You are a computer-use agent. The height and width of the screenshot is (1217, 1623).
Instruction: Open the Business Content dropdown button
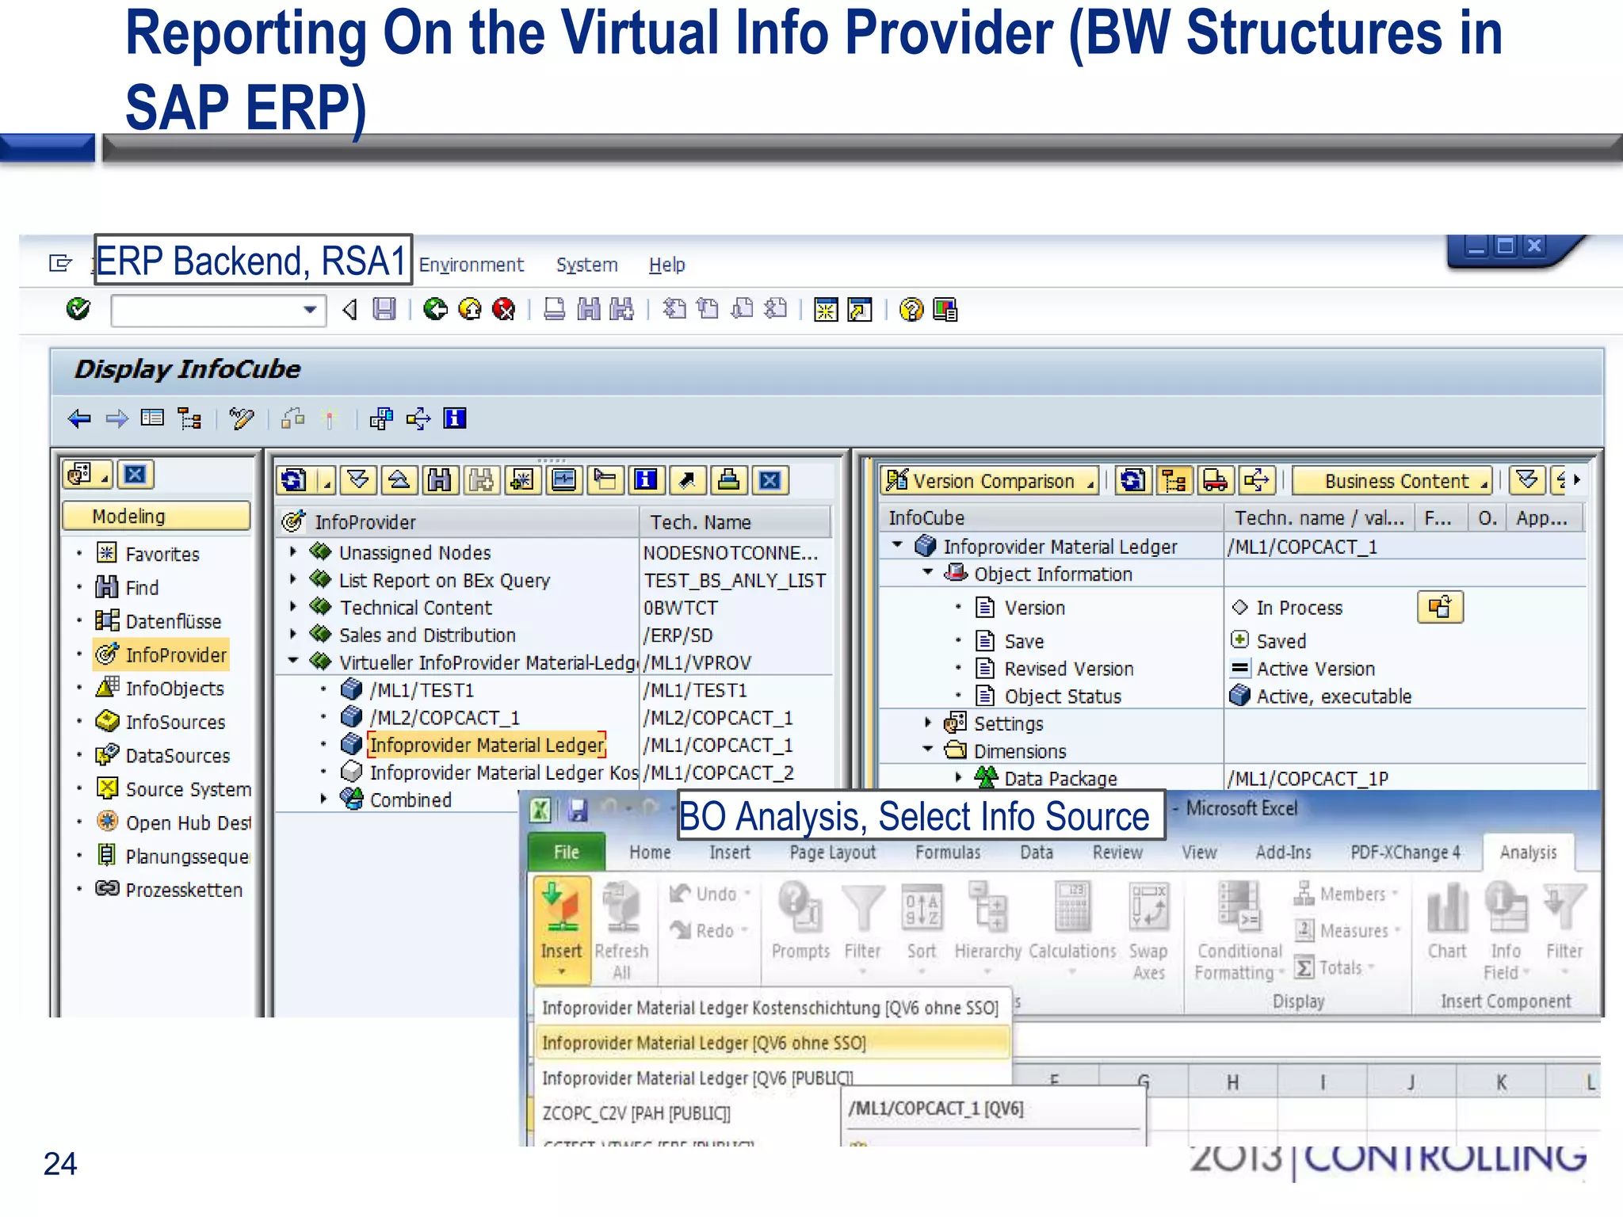point(1392,481)
